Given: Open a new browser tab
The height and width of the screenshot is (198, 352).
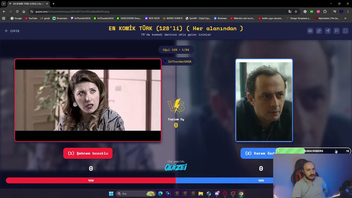Looking at the screenshot, I should (x=53, y=4).
